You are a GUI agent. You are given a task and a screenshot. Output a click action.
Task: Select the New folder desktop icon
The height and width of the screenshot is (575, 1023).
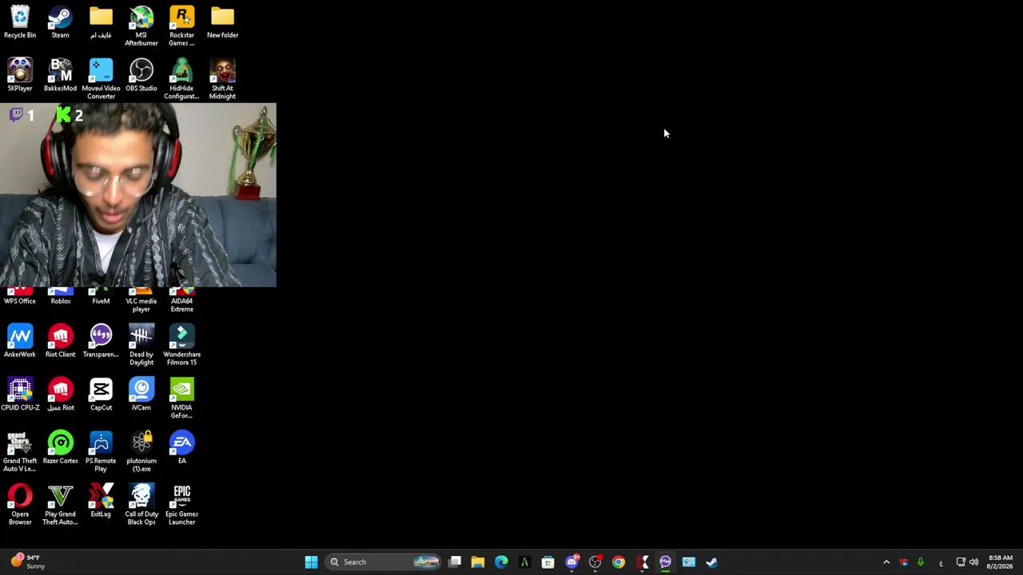(x=222, y=22)
